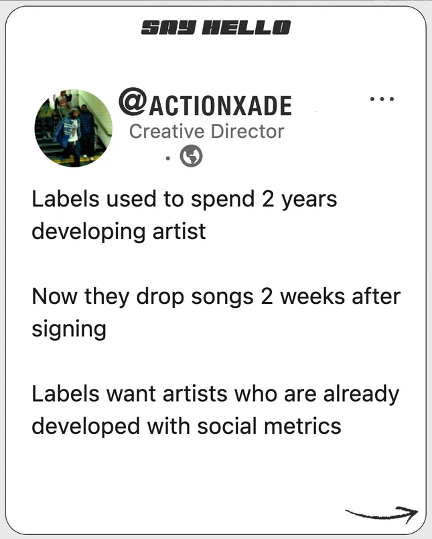This screenshot has width=432, height=539.
Task: Open the three-dot more options menu
Action: coord(382,99)
